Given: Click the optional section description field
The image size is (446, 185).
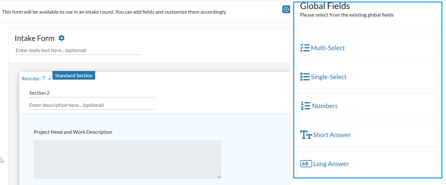Looking at the screenshot, I should [91, 105].
